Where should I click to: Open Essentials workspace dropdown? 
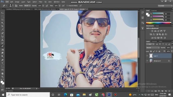165,6
